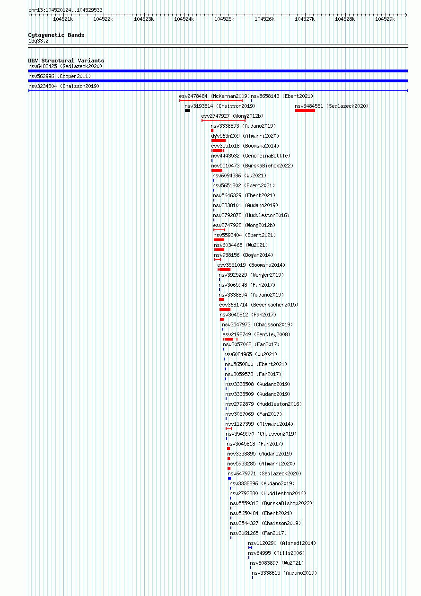
Task: Click nsv1127359 (Alsmadi2014) label
Action: (259, 424)
